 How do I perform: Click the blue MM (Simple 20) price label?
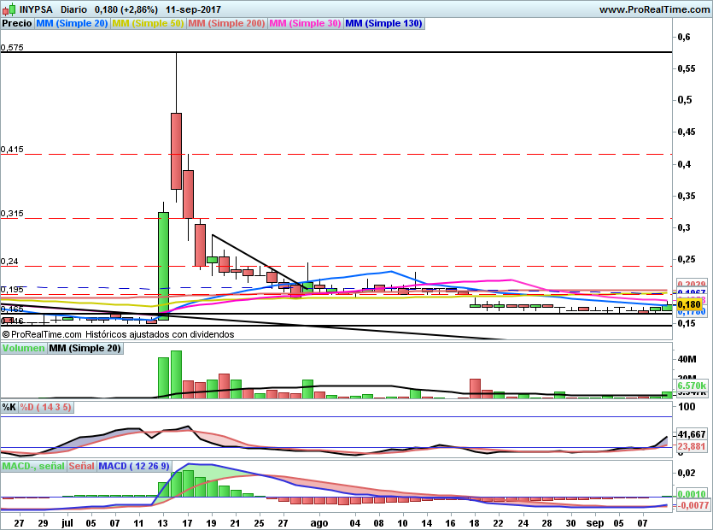click(72, 24)
